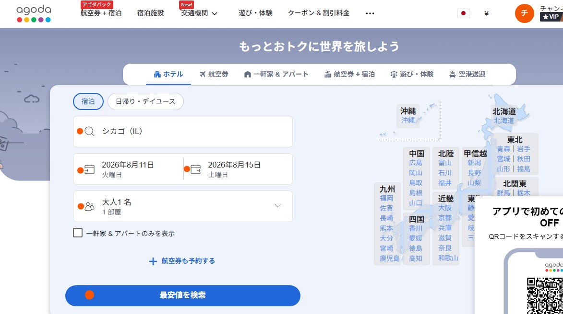Open the three-dot more menu
The image size is (563, 314).
(x=370, y=13)
